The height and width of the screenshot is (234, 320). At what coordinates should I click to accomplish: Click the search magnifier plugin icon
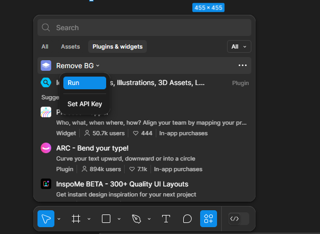click(x=46, y=82)
